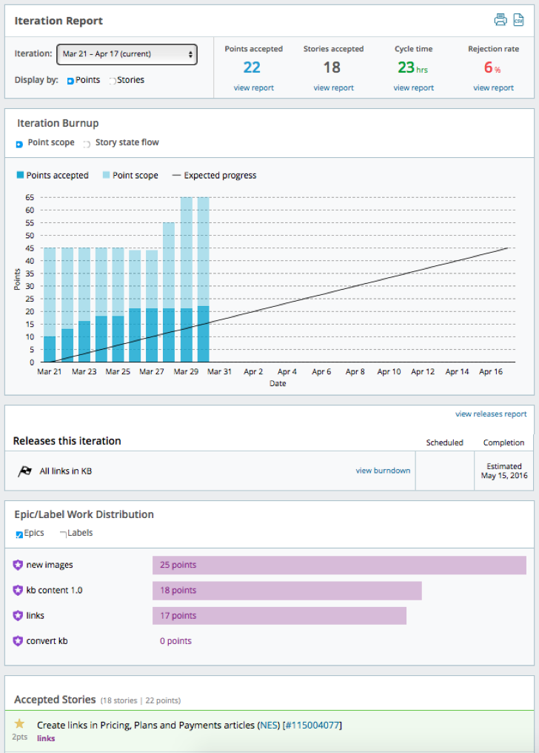Export report using the CSV icon
The height and width of the screenshot is (753, 539).
[519, 20]
